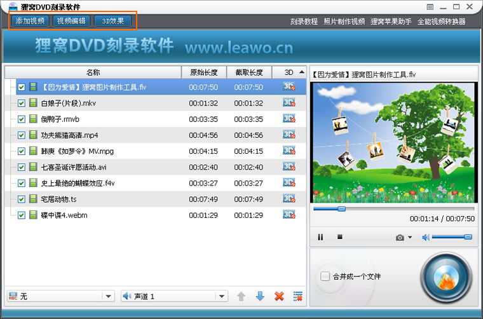The height and width of the screenshot is (319, 483).
Task: Move selected video down with blue arrow
Action: point(260,296)
